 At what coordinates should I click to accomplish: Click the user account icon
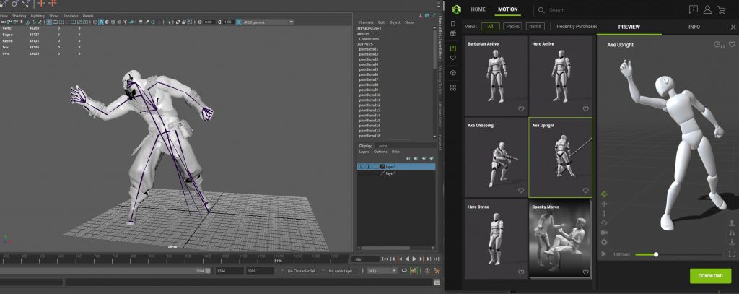point(709,9)
